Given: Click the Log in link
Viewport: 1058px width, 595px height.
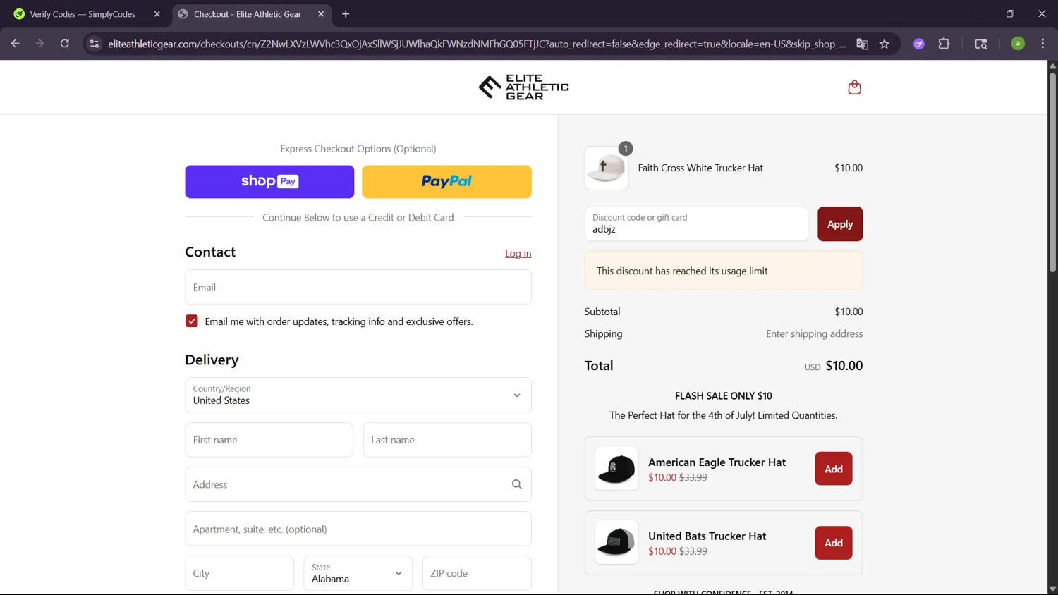Looking at the screenshot, I should pyautogui.click(x=518, y=254).
